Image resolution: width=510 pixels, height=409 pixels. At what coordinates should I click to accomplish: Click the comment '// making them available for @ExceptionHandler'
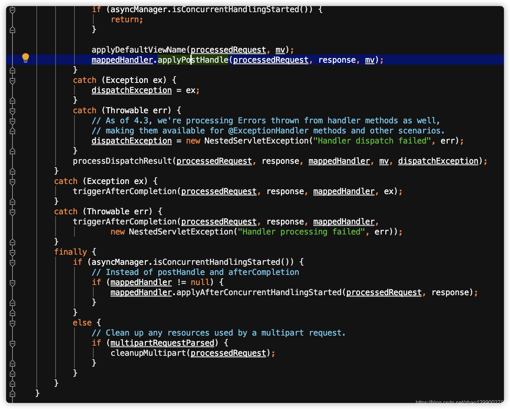pyautogui.click(x=268, y=131)
